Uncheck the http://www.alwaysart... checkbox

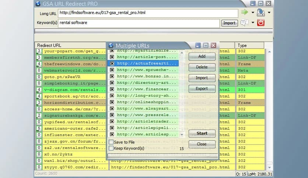point(112,108)
